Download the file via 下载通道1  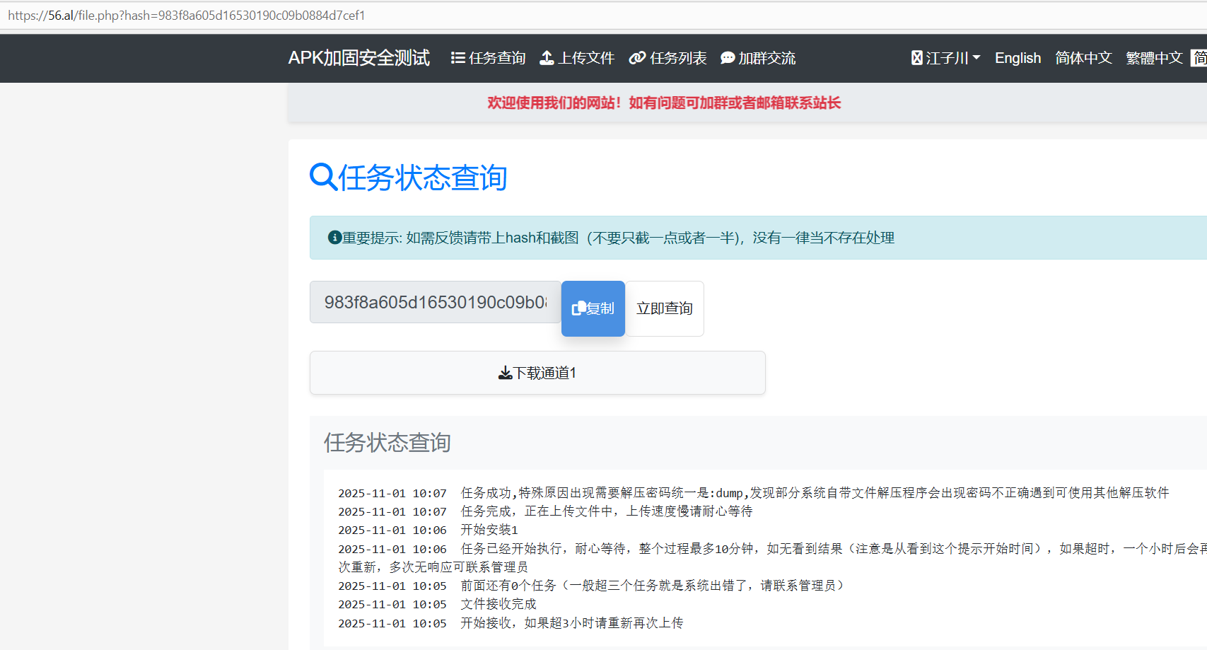coord(537,373)
